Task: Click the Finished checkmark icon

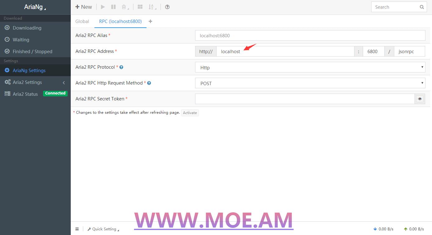Action: [x=7, y=51]
